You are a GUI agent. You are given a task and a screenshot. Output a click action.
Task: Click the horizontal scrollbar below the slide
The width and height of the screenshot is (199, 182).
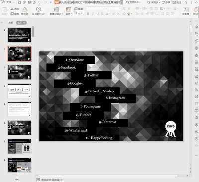tap(108, 175)
